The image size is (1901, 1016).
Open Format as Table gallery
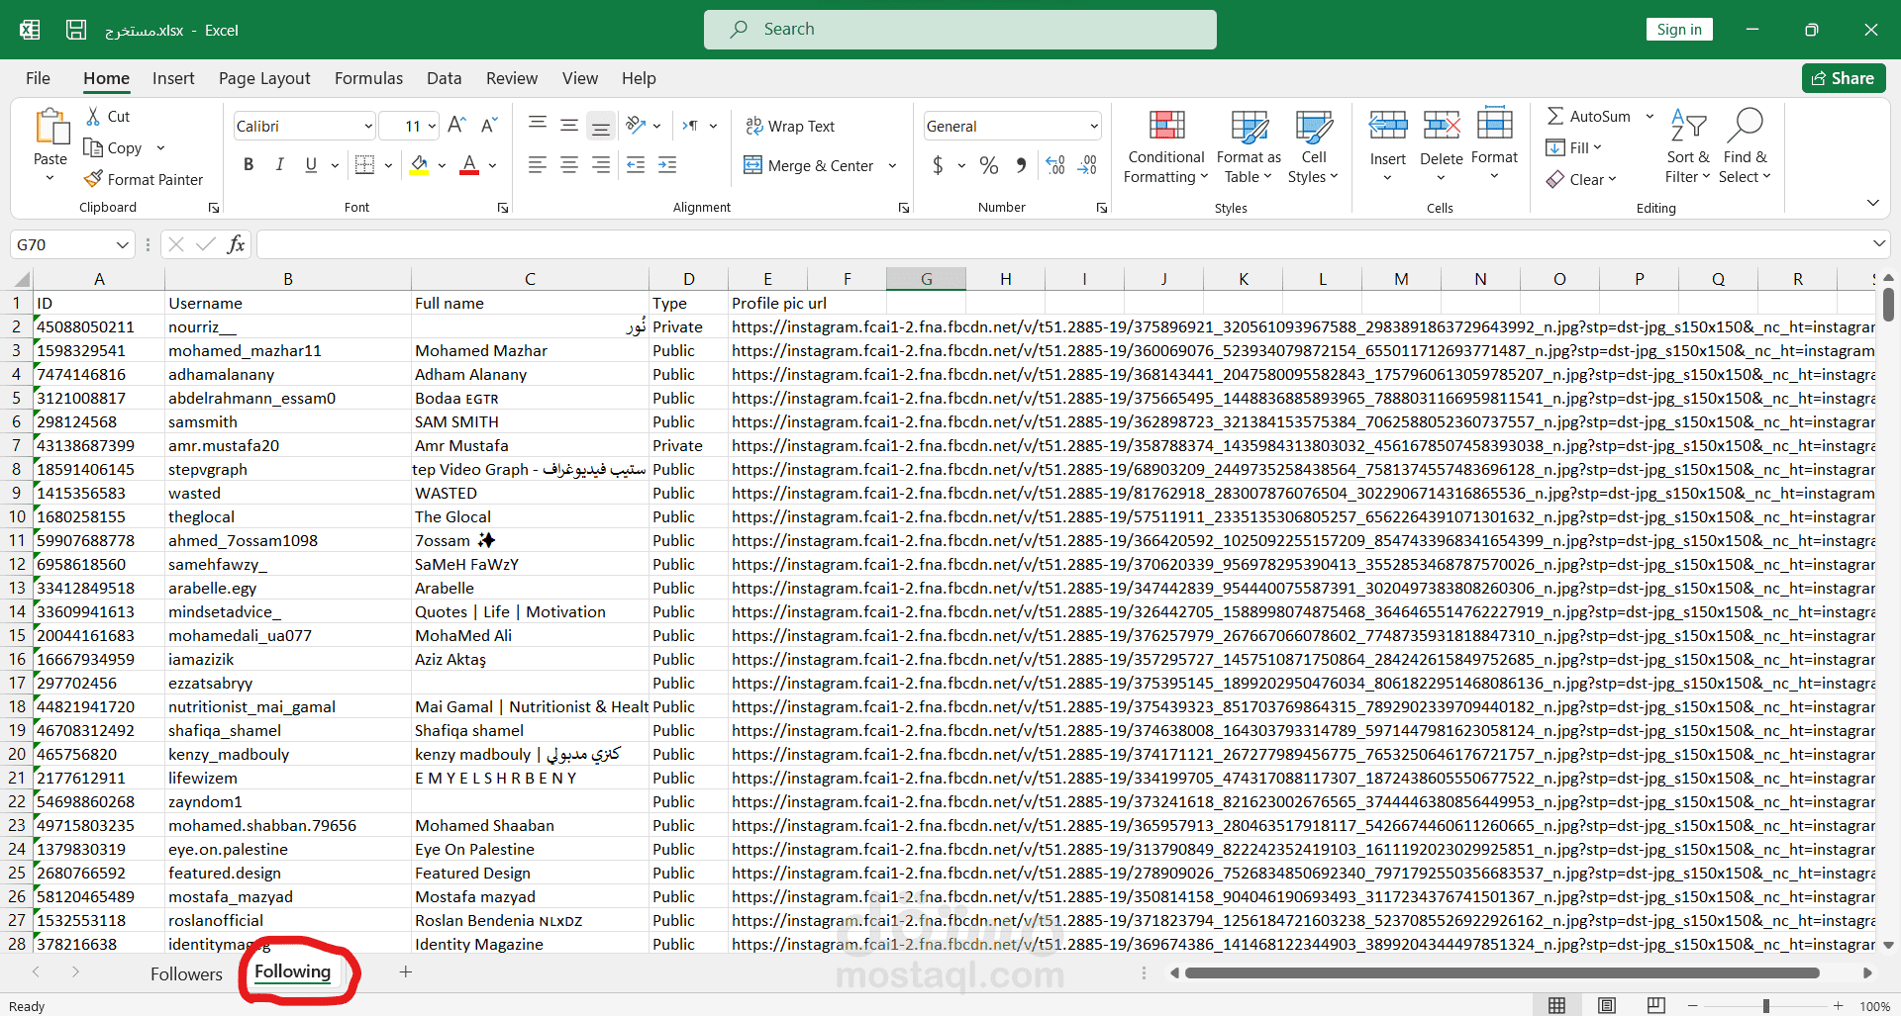(x=1249, y=146)
